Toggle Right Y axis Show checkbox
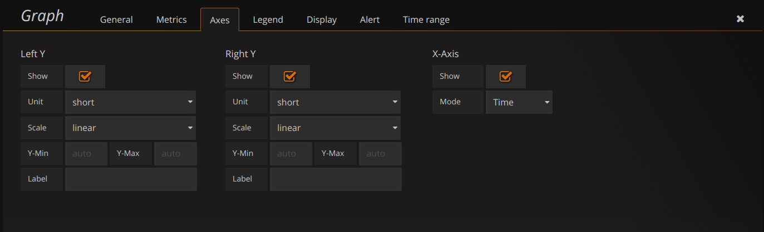The image size is (764, 232). [289, 77]
